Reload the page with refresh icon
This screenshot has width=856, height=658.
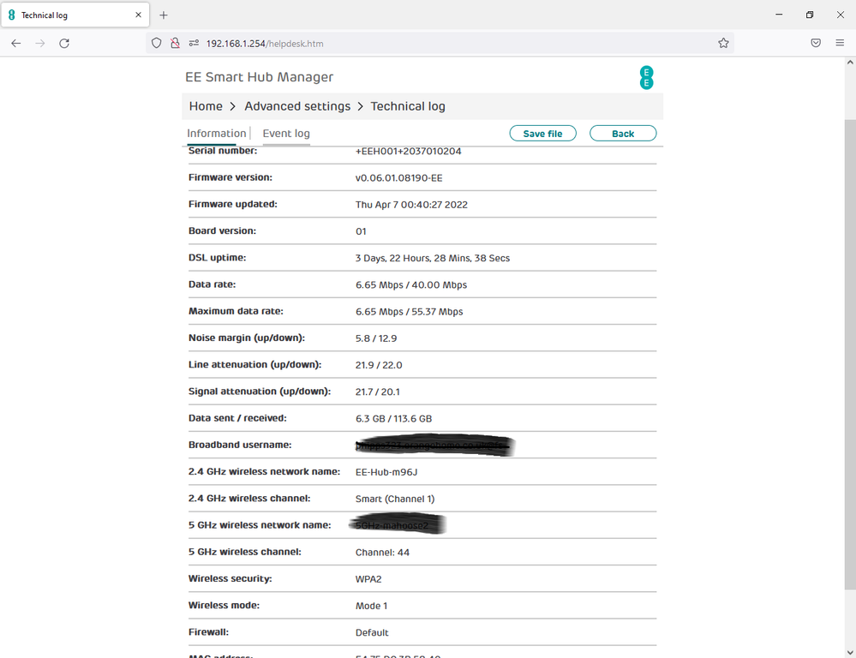(64, 43)
